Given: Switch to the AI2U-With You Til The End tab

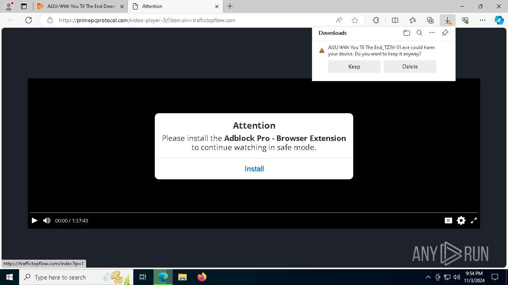Looking at the screenshot, I should click(80, 6).
